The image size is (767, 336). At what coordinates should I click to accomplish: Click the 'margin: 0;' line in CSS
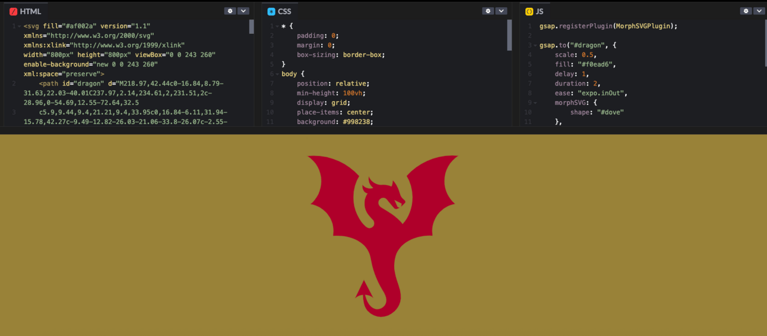click(x=315, y=45)
